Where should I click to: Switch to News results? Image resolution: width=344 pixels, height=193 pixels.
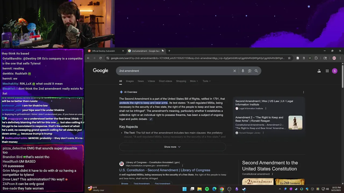(x=141, y=81)
